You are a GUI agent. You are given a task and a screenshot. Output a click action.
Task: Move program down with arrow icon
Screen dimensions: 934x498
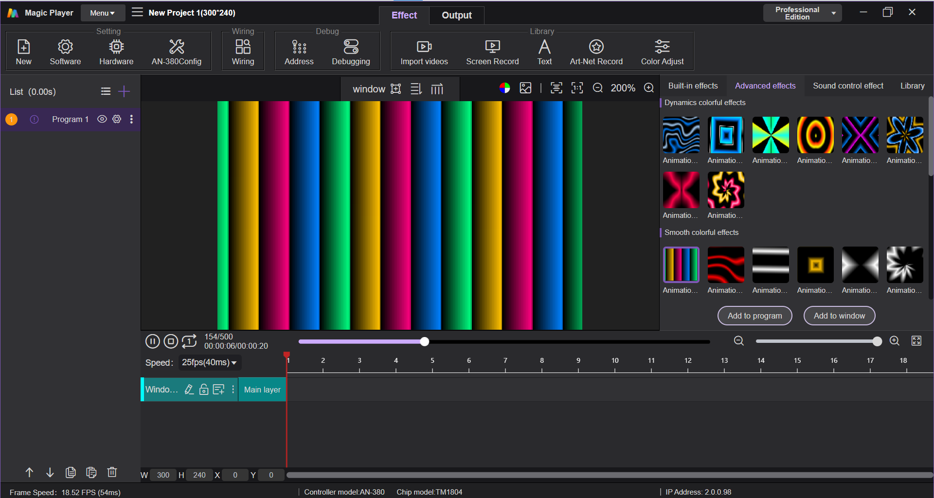(50, 472)
